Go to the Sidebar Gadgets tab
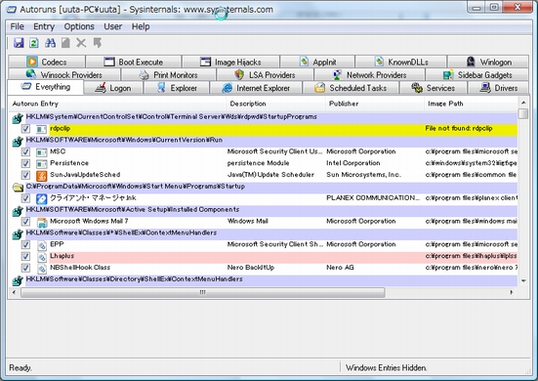Screen dimensions: 538x381 pyautogui.click(x=477, y=74)
